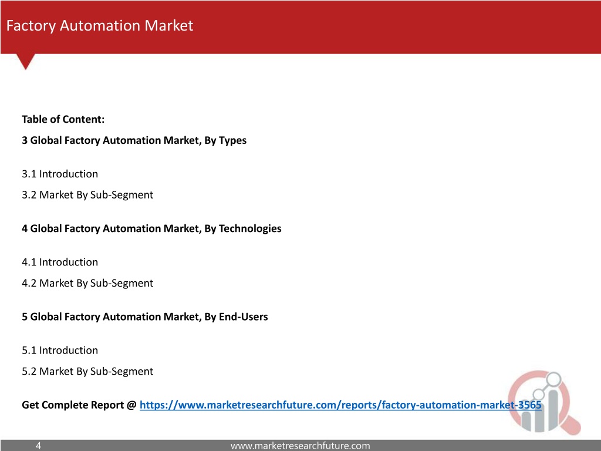Screen dimensions: 601x451
Task: Open the factory-automation-market-3565 report link
Action: click(340, 405)
